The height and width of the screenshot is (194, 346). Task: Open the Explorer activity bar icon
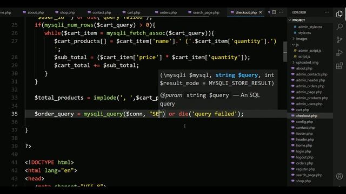point(340,14)
